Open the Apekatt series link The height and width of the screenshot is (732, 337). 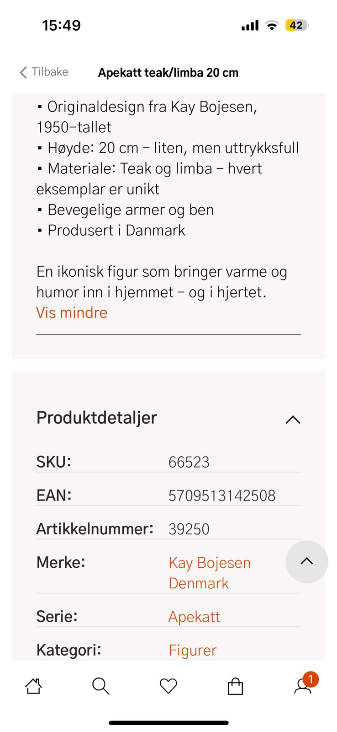point(195,617)
